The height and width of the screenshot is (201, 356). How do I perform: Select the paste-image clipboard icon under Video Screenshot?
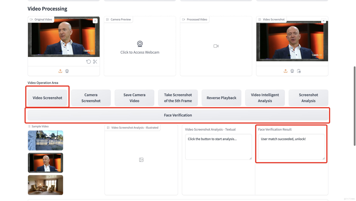(x=299, y=71)
